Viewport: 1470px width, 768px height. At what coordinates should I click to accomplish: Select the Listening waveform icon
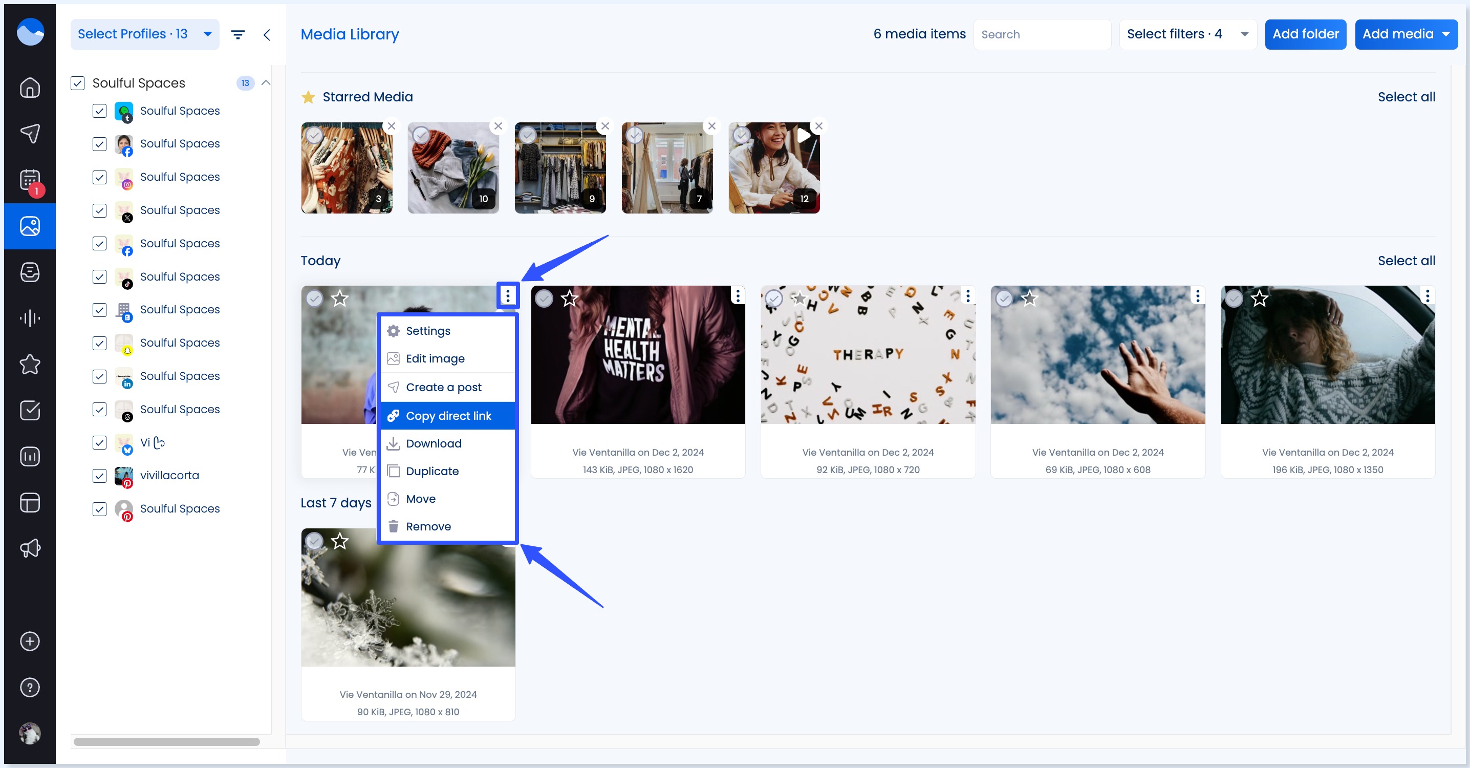[30, 318]
